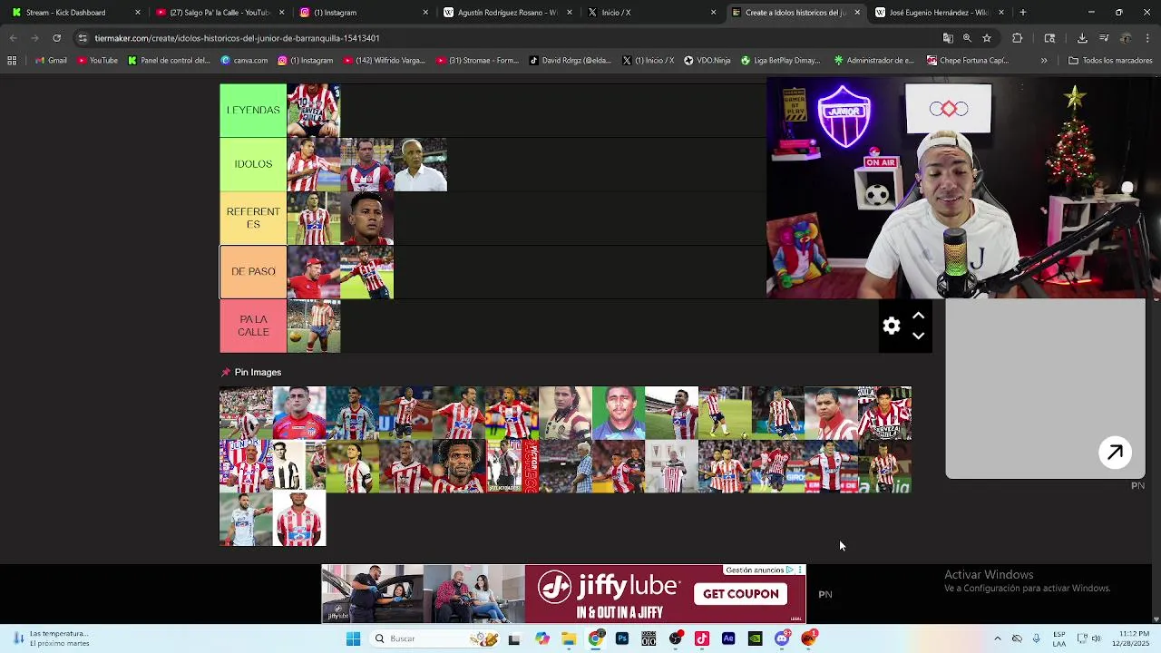The height and width of the screenshot is (653, 1161).
Task: Select the LEYENDAS green tier label
Action: pyautogui.click(x=253, y=110)
